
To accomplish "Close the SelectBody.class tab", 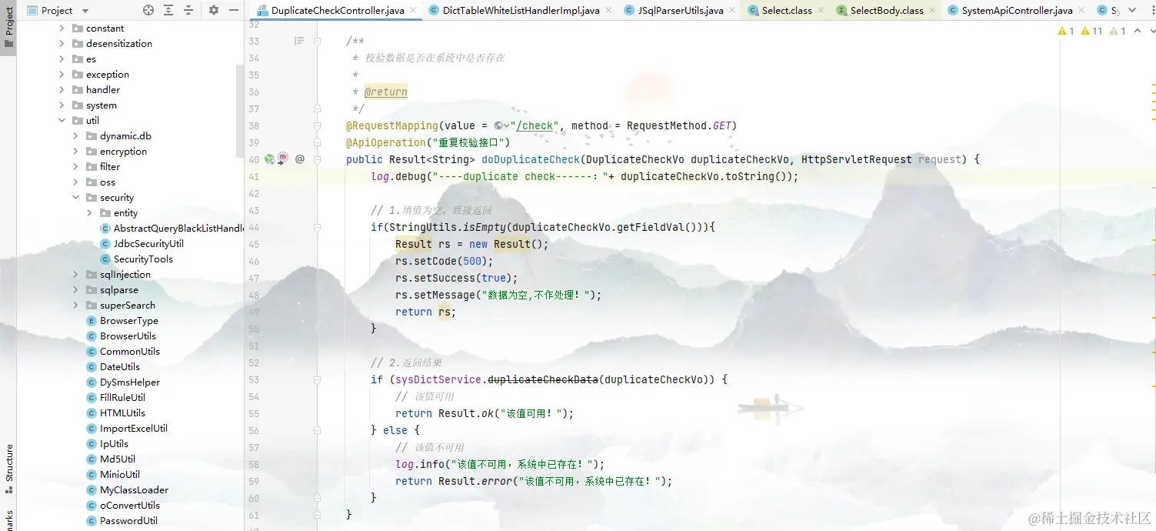I will (931, 11).
